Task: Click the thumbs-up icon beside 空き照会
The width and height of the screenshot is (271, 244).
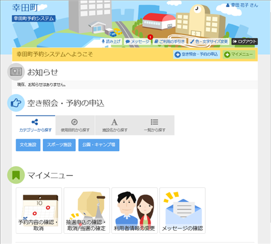Action: point(16,103)
